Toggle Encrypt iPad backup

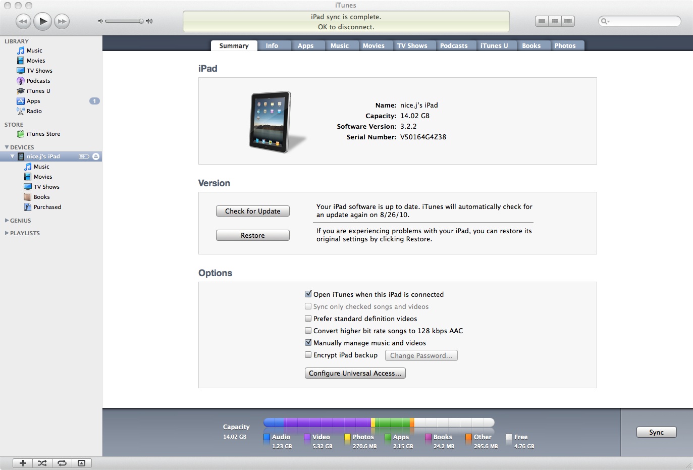[x=308, y=355]
